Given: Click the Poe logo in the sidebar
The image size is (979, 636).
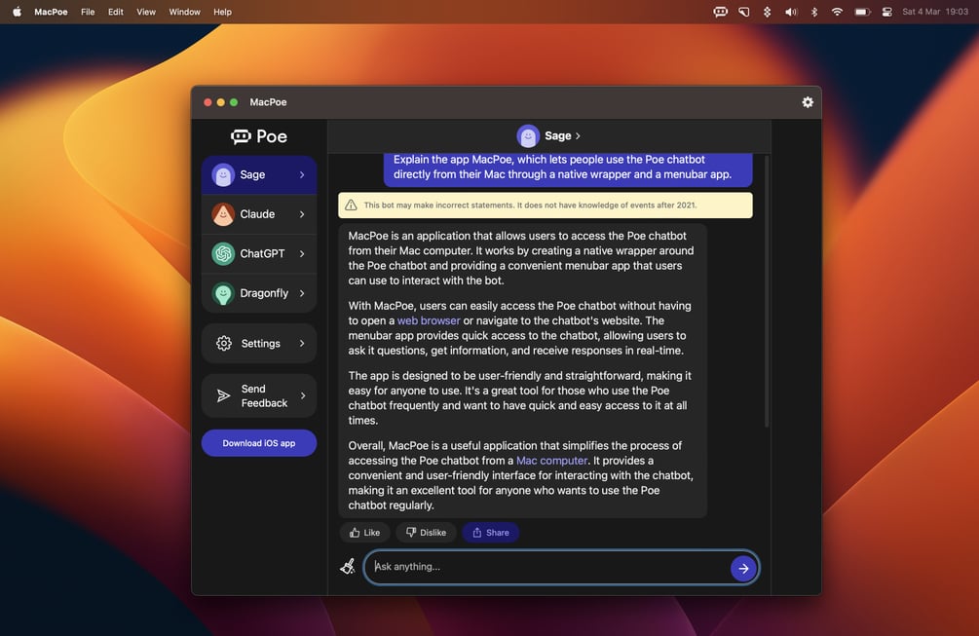Looking at the screenshot, I should 258,136.
